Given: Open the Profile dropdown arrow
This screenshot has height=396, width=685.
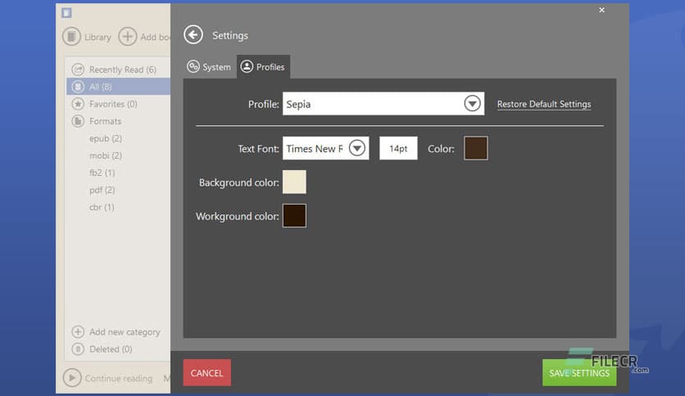Looking at the screenshot, I should [472, 104].
